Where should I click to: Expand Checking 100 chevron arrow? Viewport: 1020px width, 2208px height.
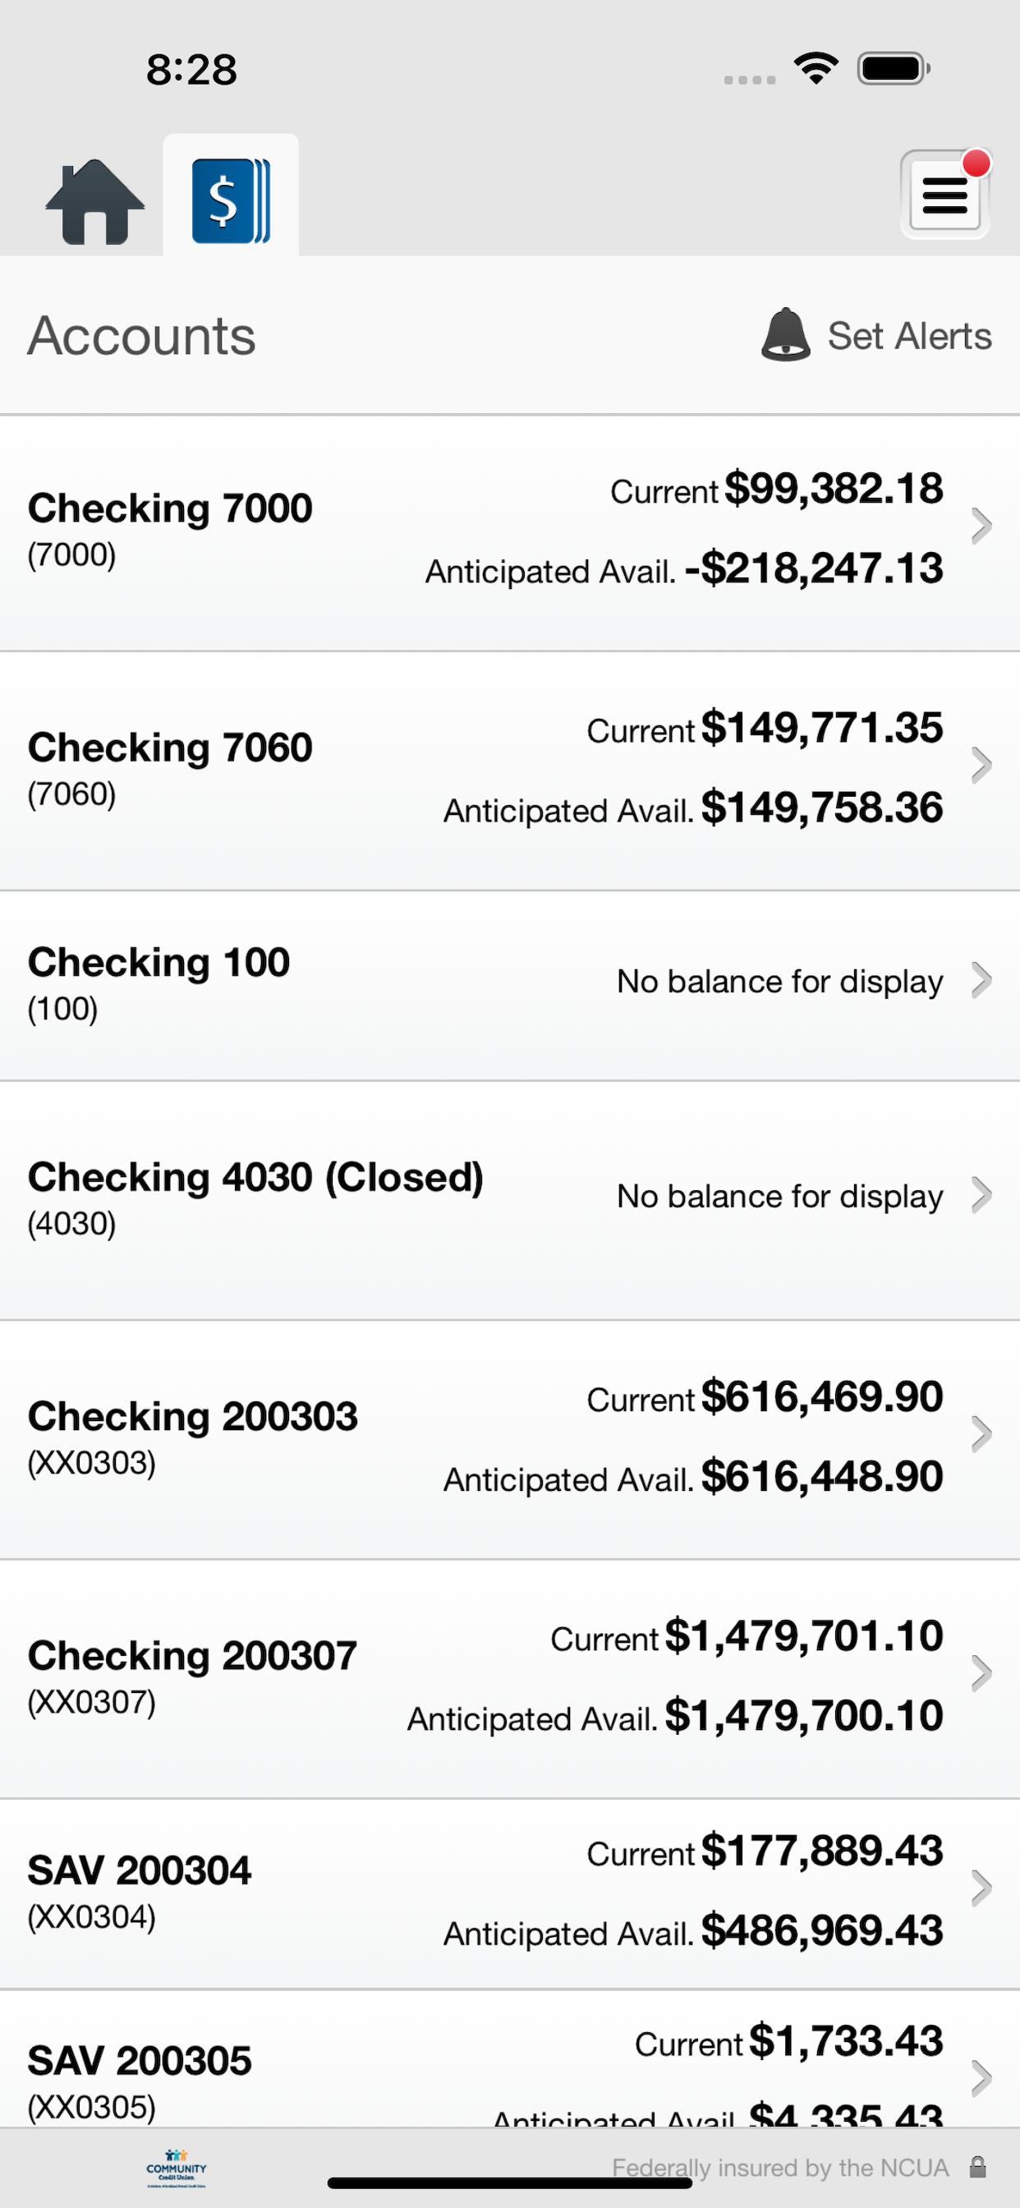(x=981, y=981)
